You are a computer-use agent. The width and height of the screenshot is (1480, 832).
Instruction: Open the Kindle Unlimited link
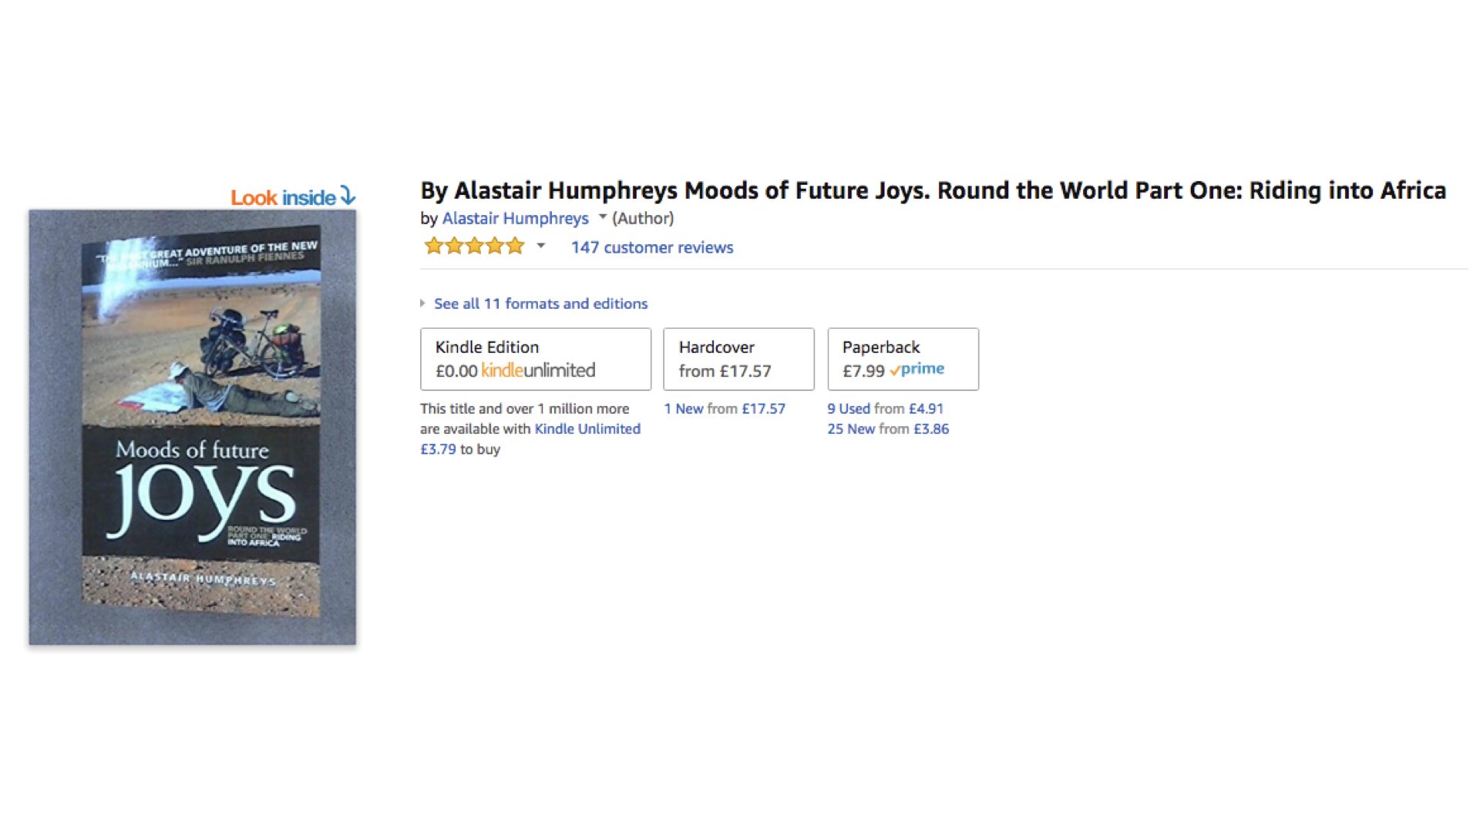[587, 429]
